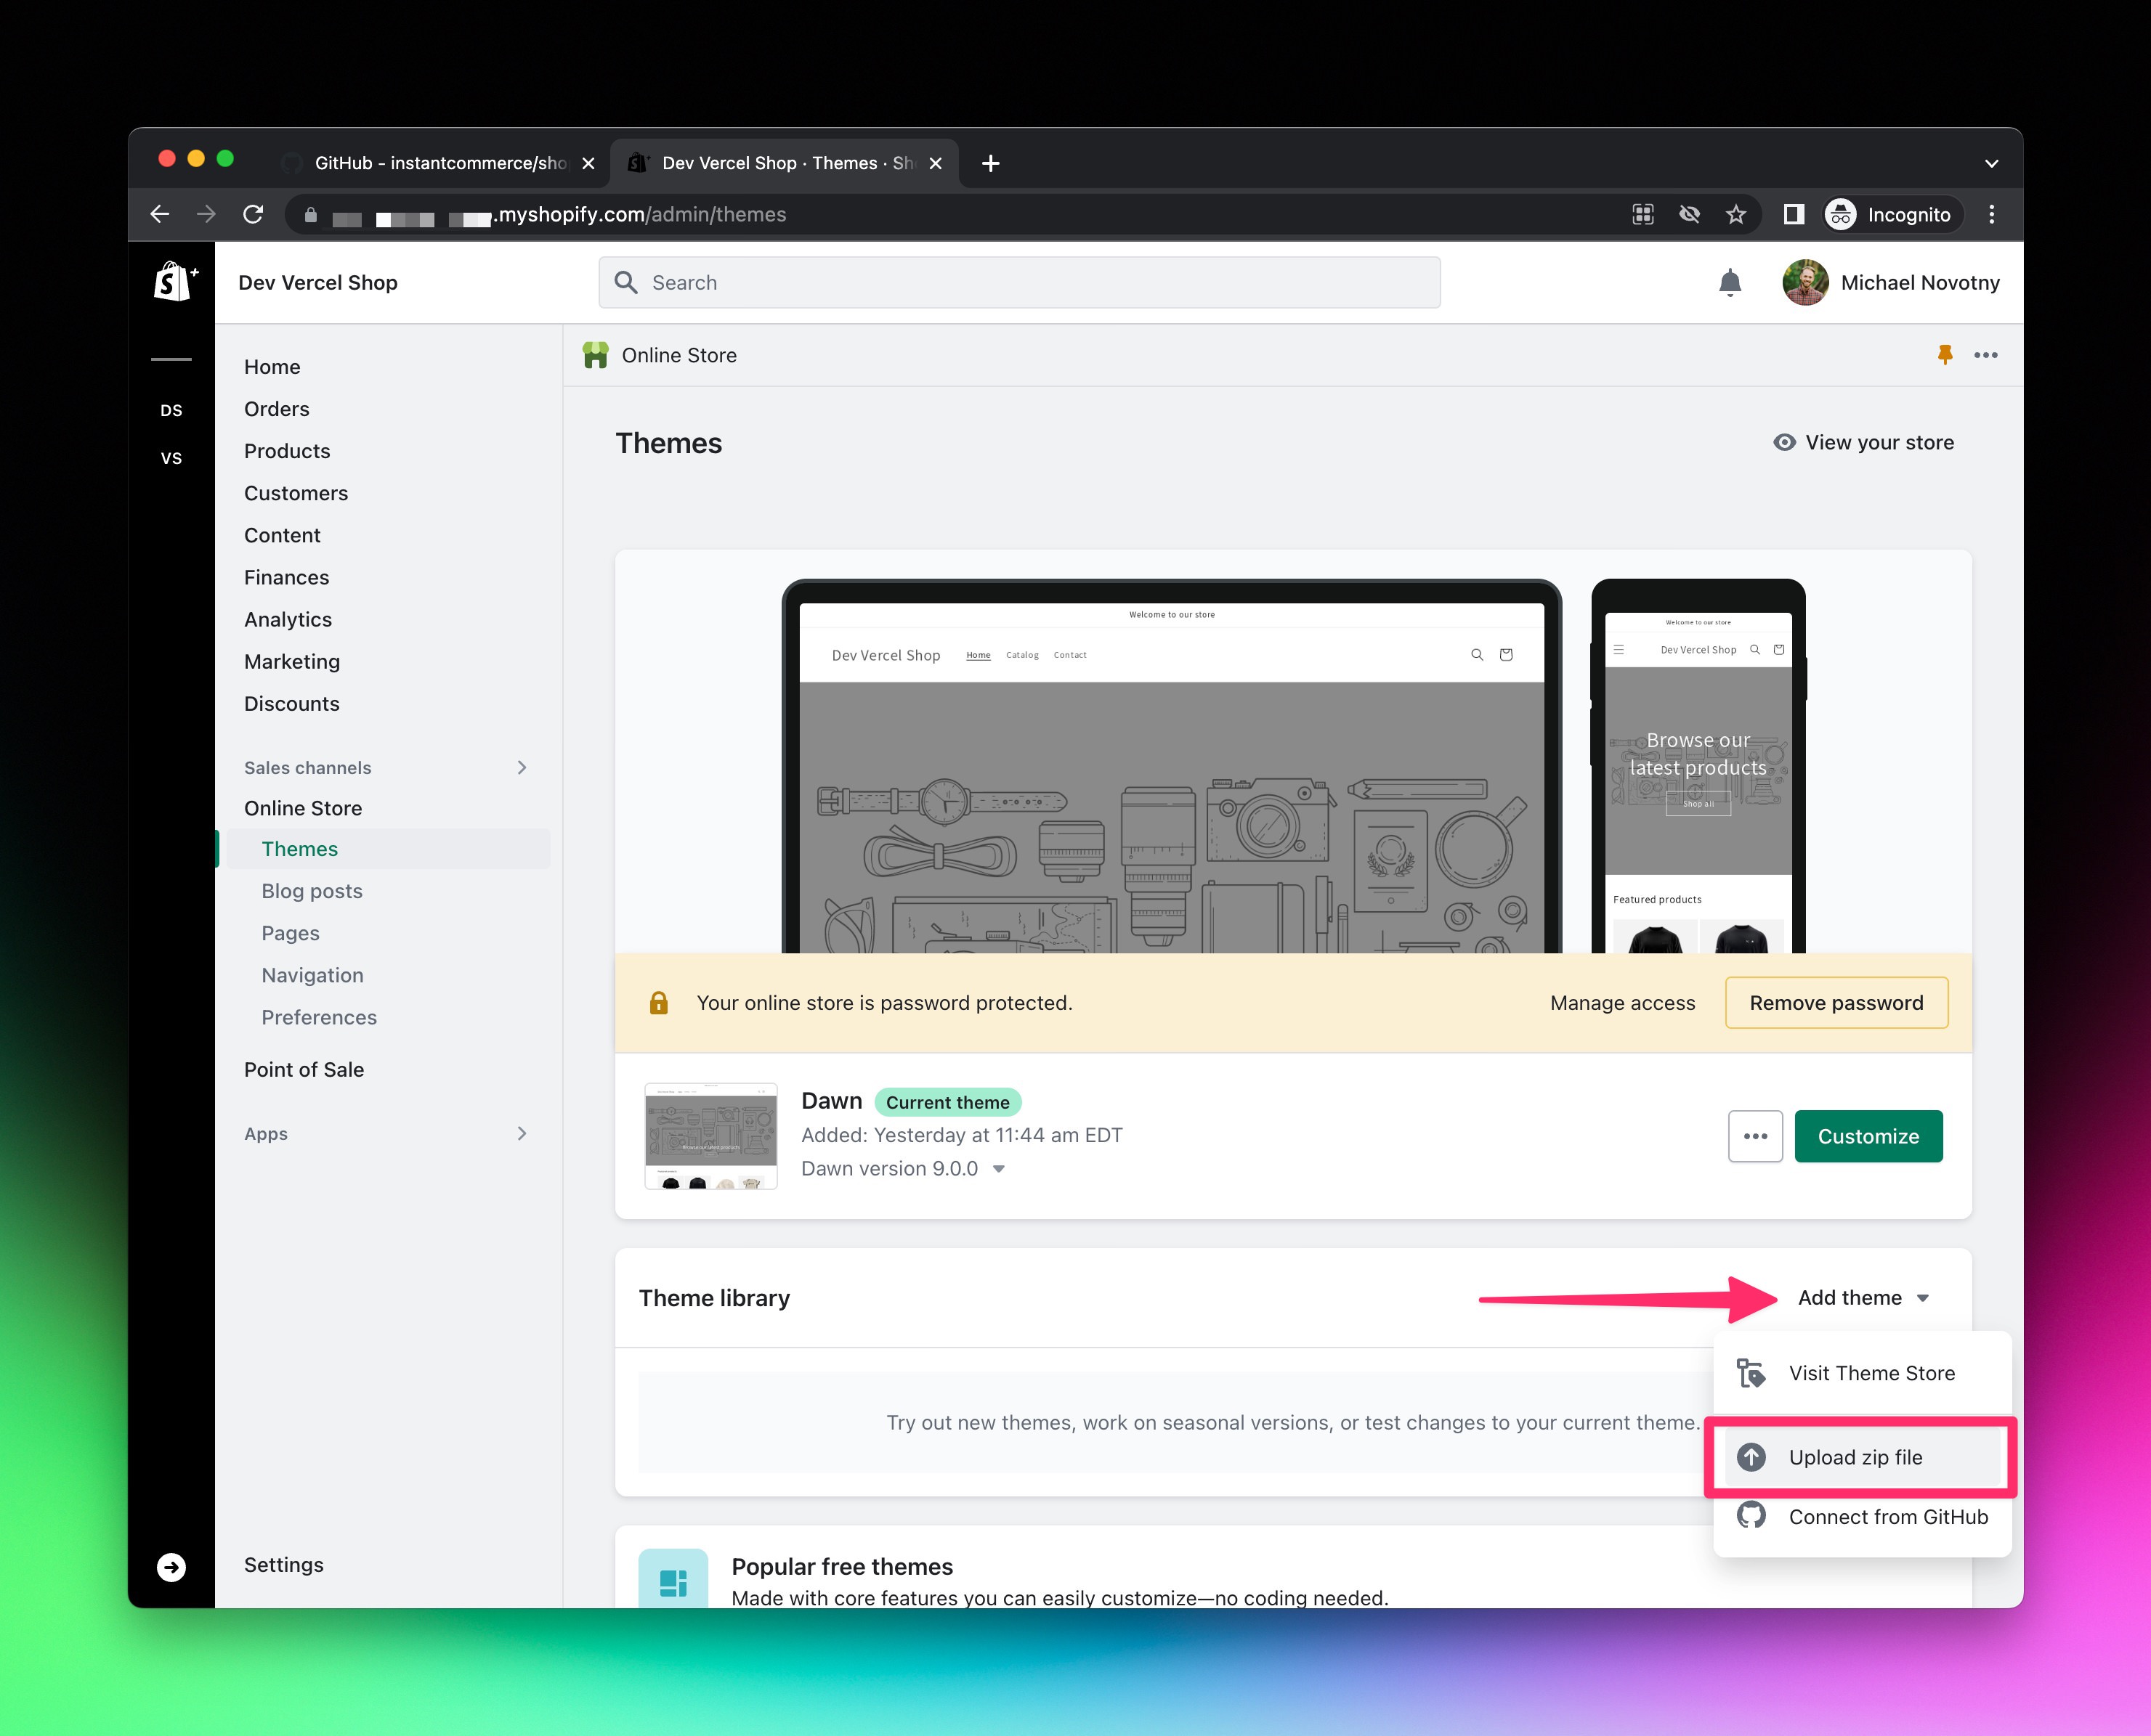2151x1736 pixels.
Task: Click Discounts in sidebar
Action: click(x=292, y=703)
